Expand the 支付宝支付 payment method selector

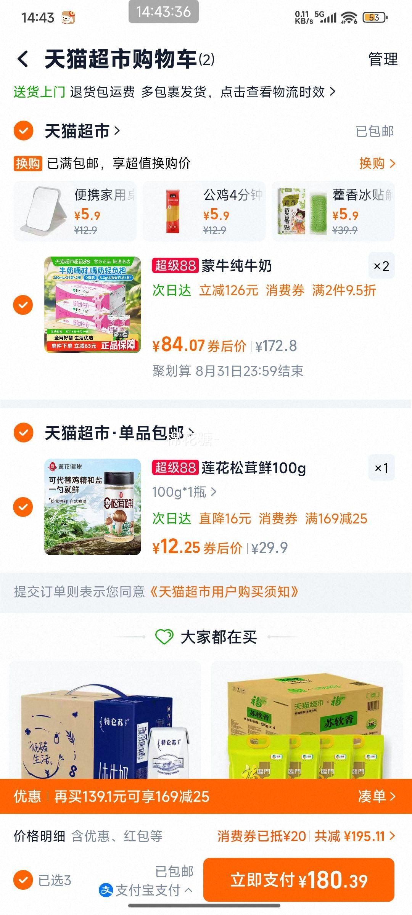[x=146, y=890]
